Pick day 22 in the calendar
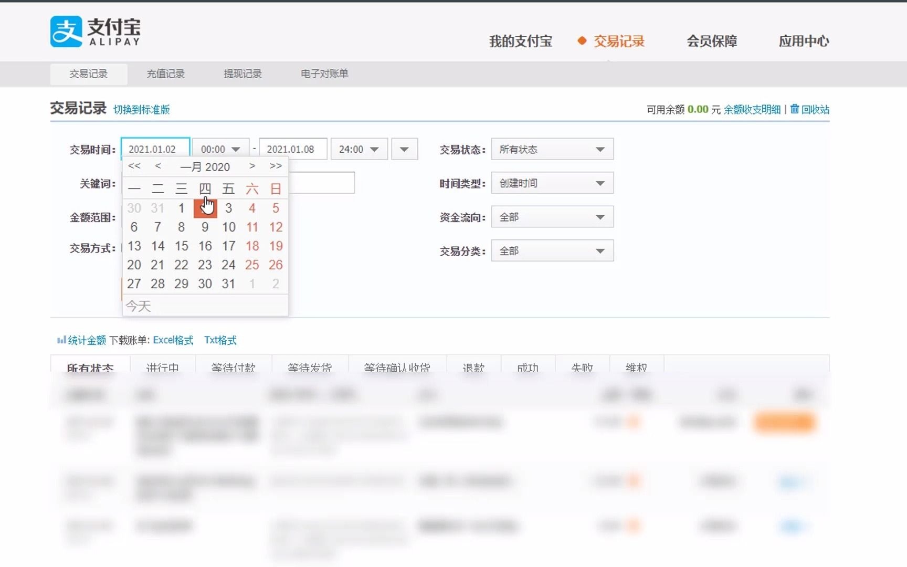 pyautogui.click(x=182, y=265)
